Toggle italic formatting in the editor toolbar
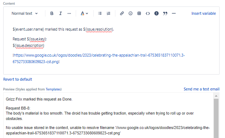The height and width of the screenshot is (138, 225). click(x=61, y=13)
